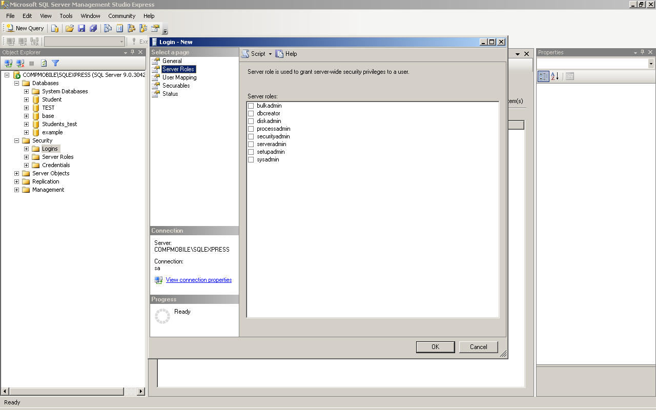This screenshot has width=656, height=410.
Task: Open the Tools menu
Action: click(x=66, y=16)
